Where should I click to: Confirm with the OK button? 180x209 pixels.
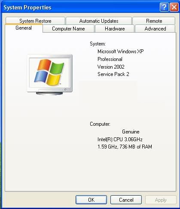(91, 200)
